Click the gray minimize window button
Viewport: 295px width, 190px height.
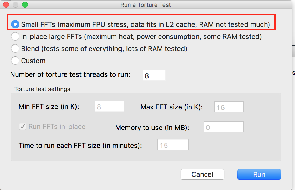pos(16,5)
